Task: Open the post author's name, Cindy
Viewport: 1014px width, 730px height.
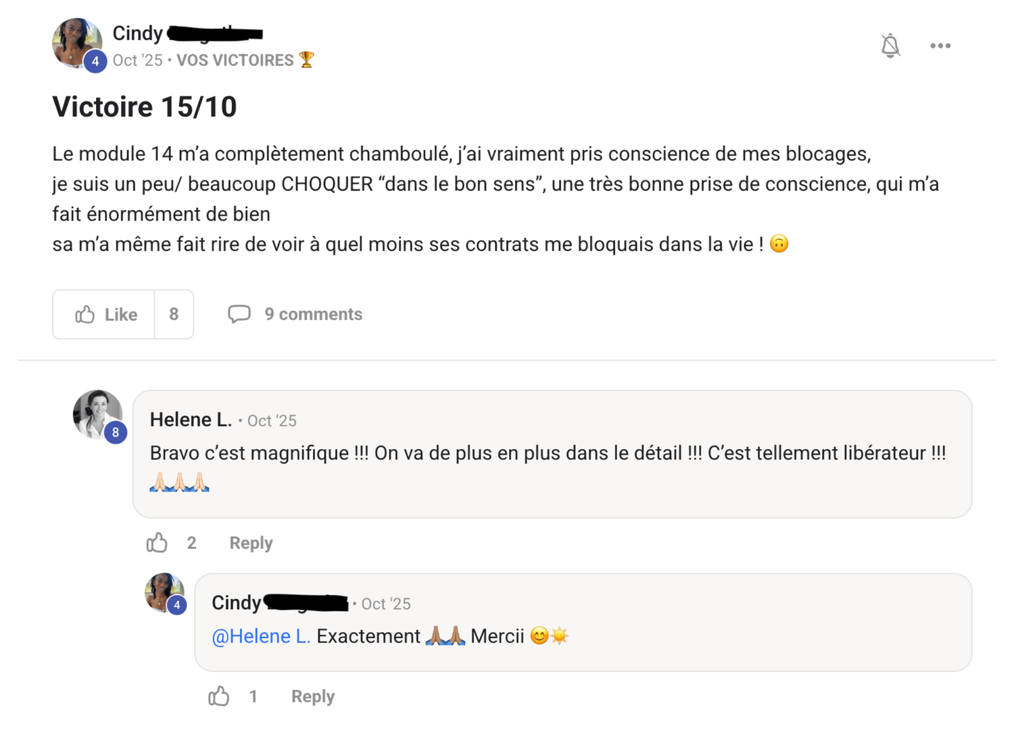Action: [x=138, y=33]
